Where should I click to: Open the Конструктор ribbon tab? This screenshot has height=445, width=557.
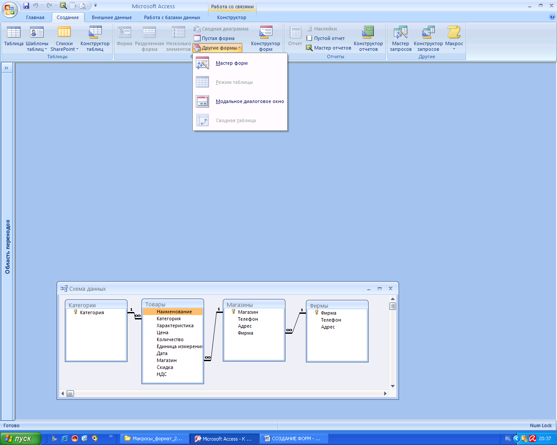(x=232, y=17)
